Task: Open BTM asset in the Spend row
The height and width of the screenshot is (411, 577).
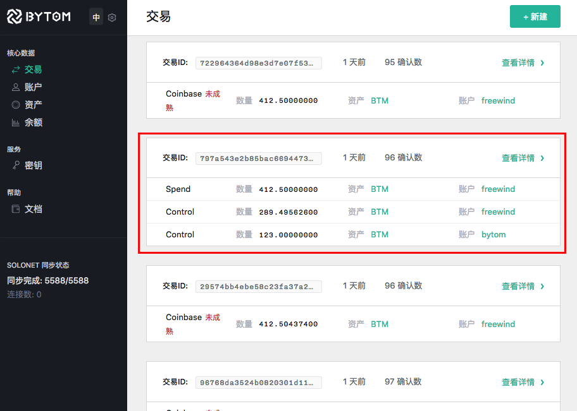Action: pyautogui.click(x=380, y=189)
